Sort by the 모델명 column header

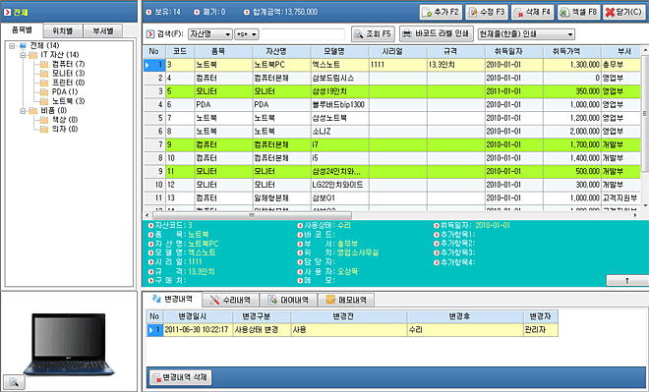point(339,52)
